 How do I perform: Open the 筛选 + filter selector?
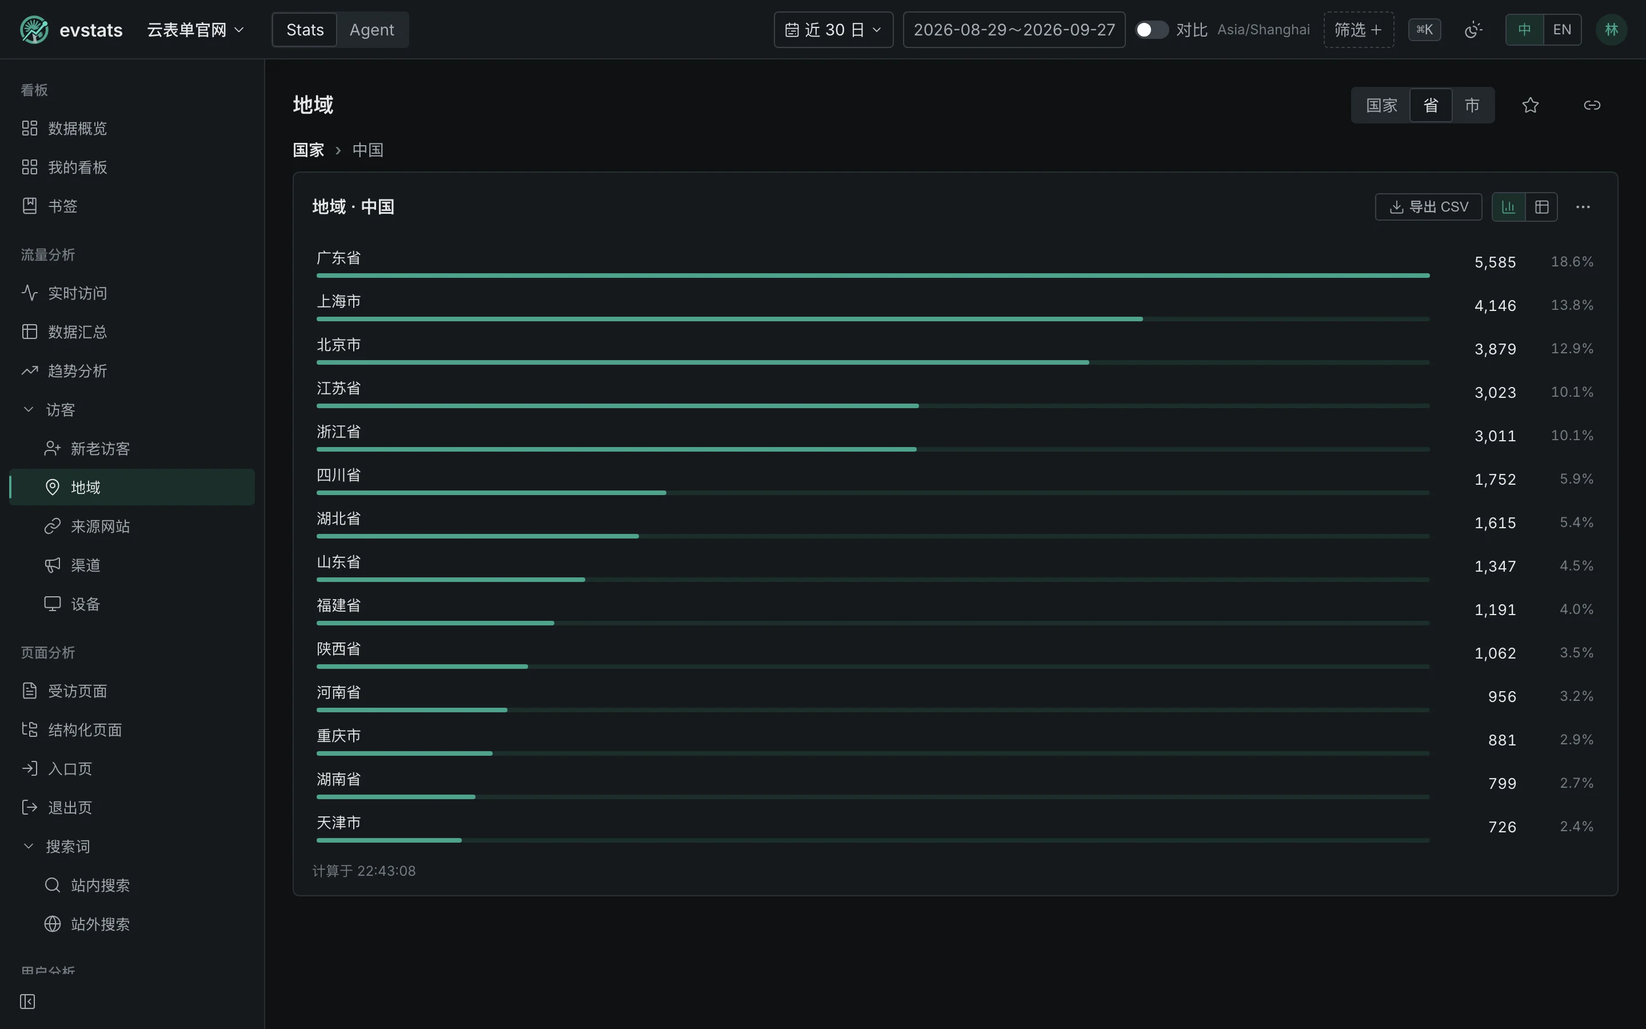(1359, 30)
